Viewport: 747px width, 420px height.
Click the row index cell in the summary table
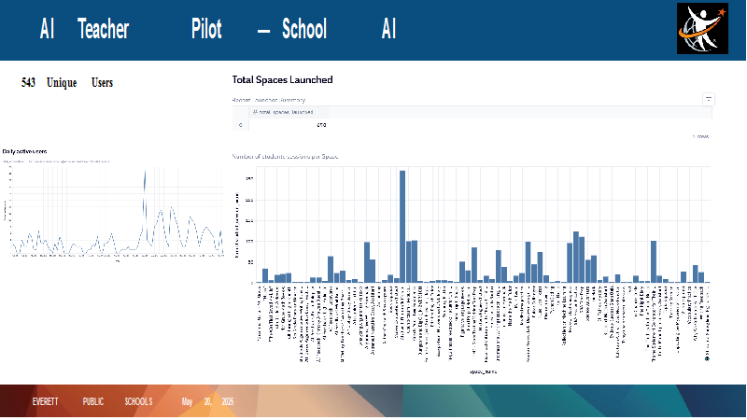[x=241, y=125]
